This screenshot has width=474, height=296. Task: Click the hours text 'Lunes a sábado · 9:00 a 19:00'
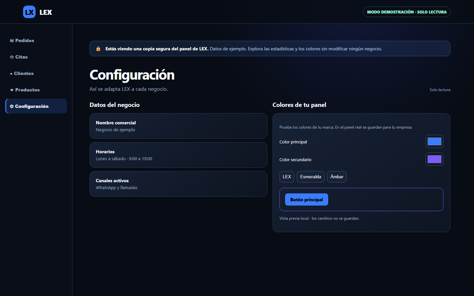(124, 159)
